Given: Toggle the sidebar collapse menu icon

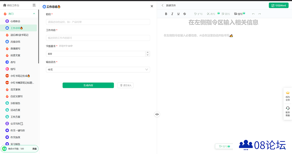Looking at the screenshot, I should coord(34,5).
